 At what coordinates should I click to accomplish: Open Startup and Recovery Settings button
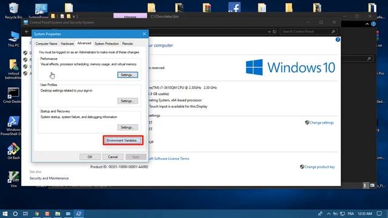point(128,128)
